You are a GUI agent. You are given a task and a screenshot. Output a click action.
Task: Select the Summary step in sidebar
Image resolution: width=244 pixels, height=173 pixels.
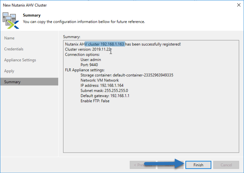(29, 82)
